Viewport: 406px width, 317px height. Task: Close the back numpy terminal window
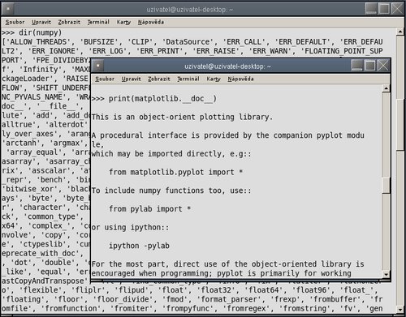click(x=397, y=9)
